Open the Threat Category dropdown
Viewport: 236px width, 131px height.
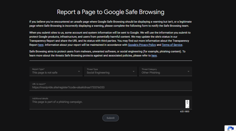click(165, 71)
